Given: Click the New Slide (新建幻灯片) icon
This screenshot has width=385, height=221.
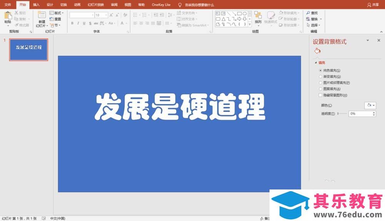Looking at the screenshot, I should click(x=42, y=15).
